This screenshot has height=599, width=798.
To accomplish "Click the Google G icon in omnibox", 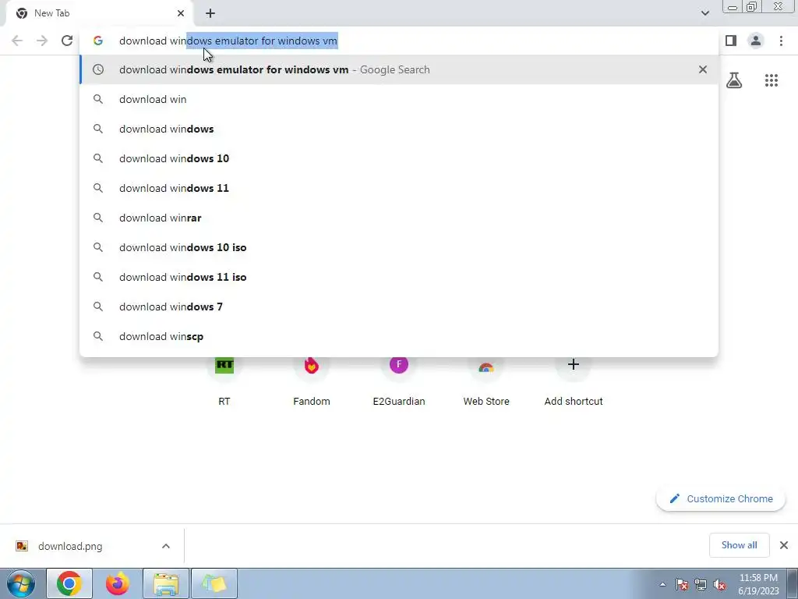I will pos(97,41).
